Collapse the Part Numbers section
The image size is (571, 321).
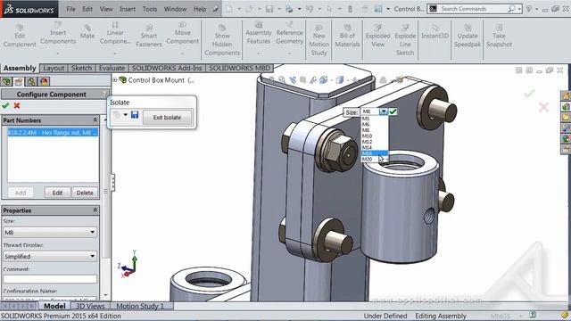click(x=95, y=119)
